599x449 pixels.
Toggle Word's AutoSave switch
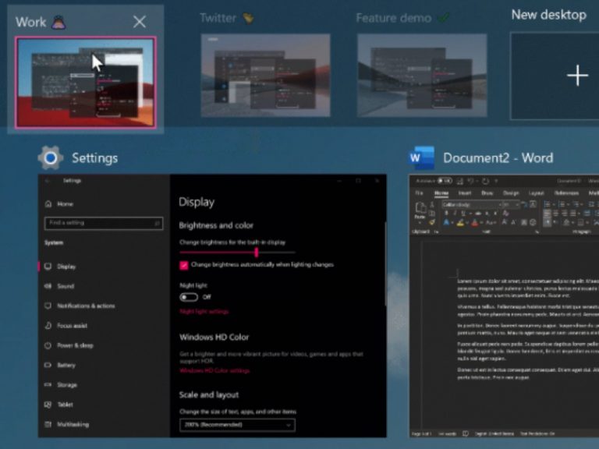point(445,181)
